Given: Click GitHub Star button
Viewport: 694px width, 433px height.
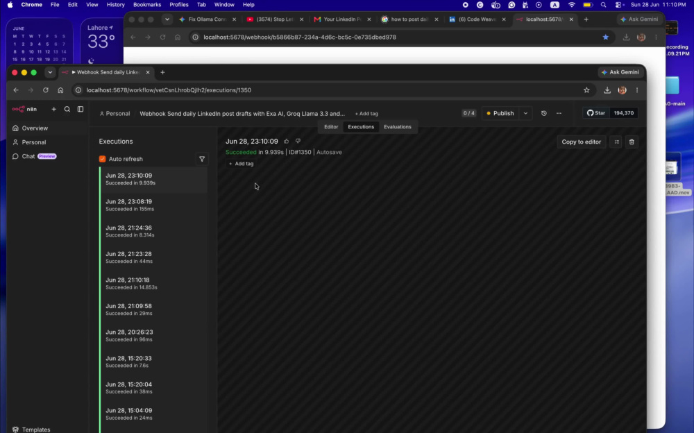Looking at the screenshot, I should (x=595, y=113).
